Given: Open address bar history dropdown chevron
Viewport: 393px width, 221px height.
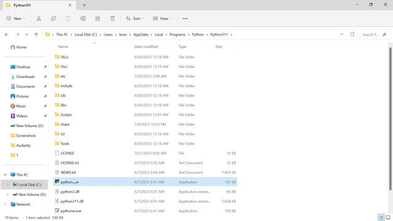Looking at the screenshot, I should (x=341, y=34).
